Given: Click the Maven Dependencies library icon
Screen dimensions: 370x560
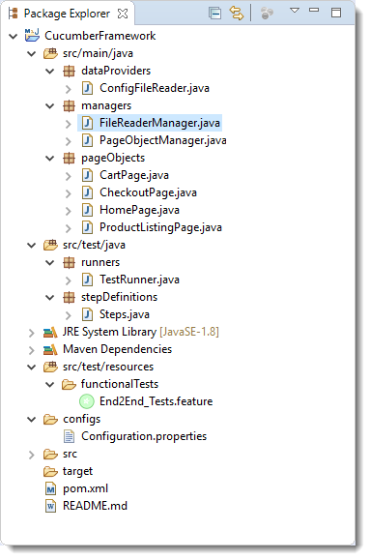Looking at the screenshot, I should (50, 350).
